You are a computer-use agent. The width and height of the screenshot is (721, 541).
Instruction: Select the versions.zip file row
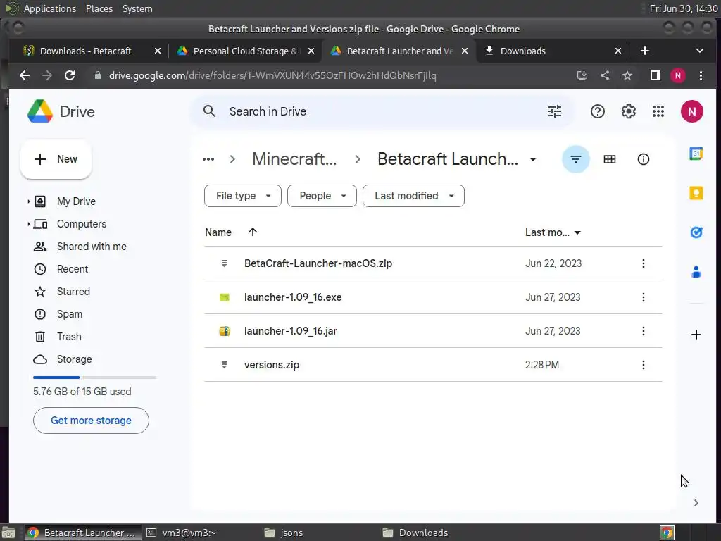coord(433,365)
